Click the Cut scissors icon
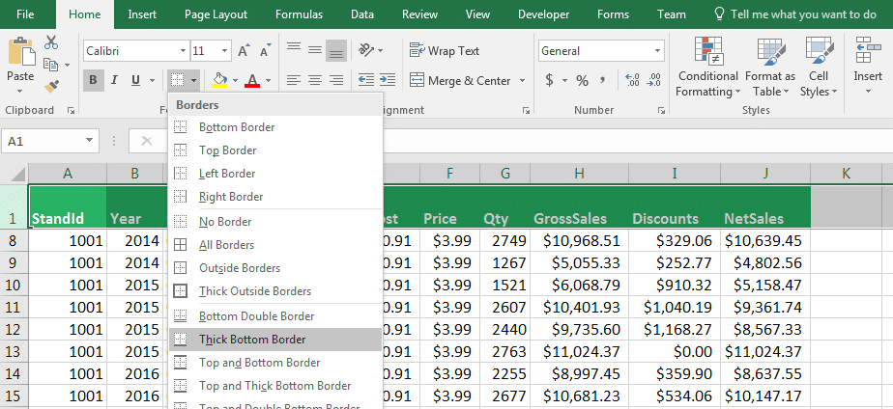This screenshot has height=409, width=893. coord(51,42)
